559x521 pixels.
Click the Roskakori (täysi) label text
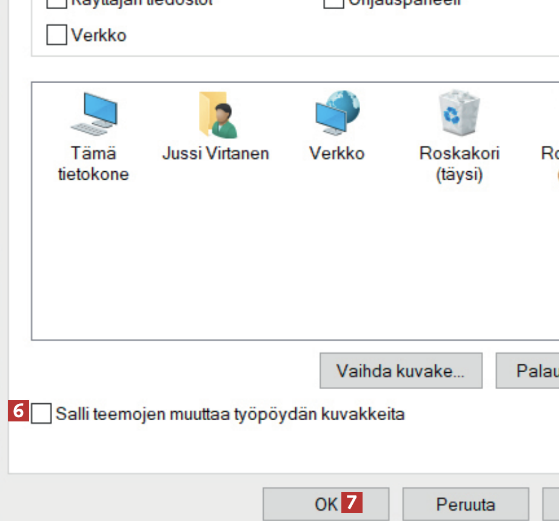[x=460, y=164]
